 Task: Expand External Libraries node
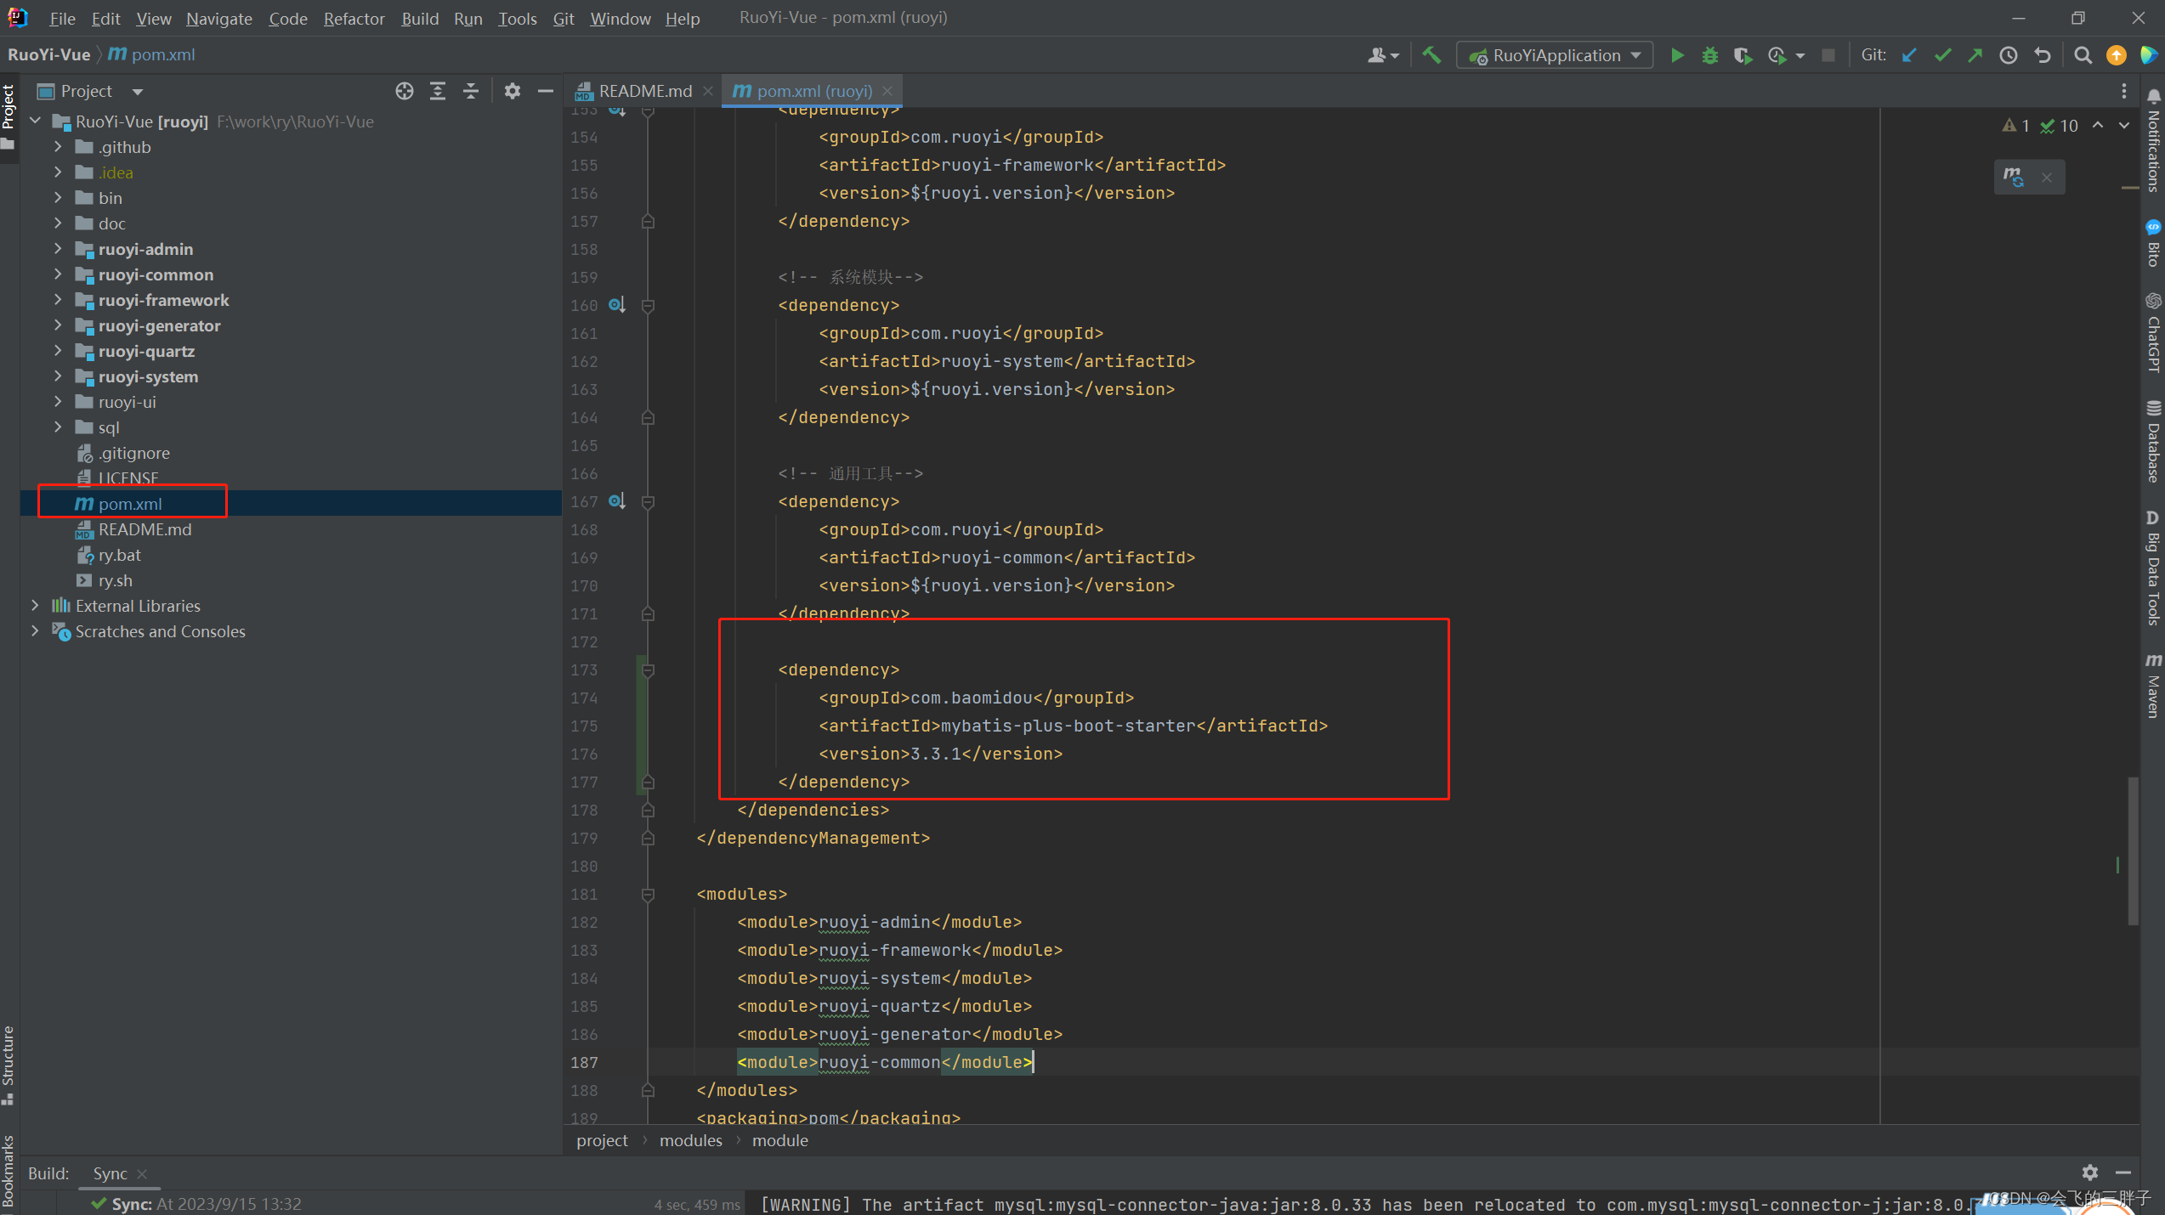(35, 606)
